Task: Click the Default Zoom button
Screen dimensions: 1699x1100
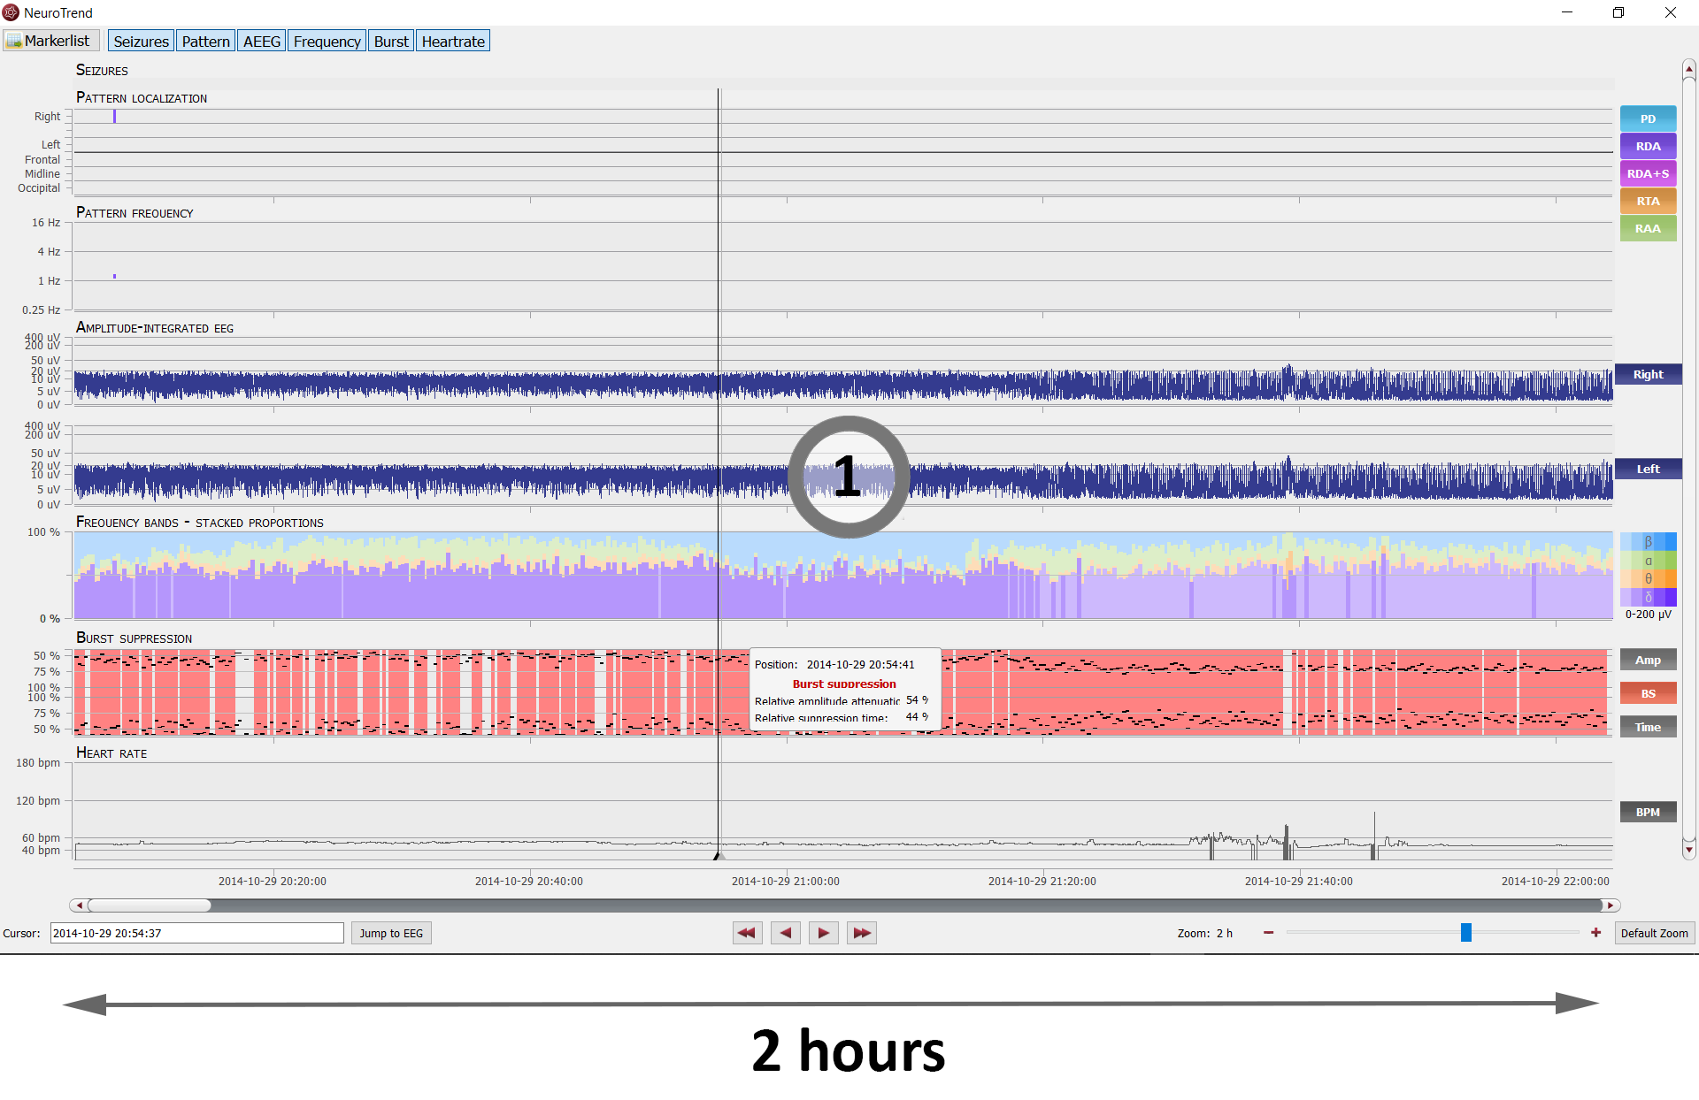Action: click(x=1653, y=932)
